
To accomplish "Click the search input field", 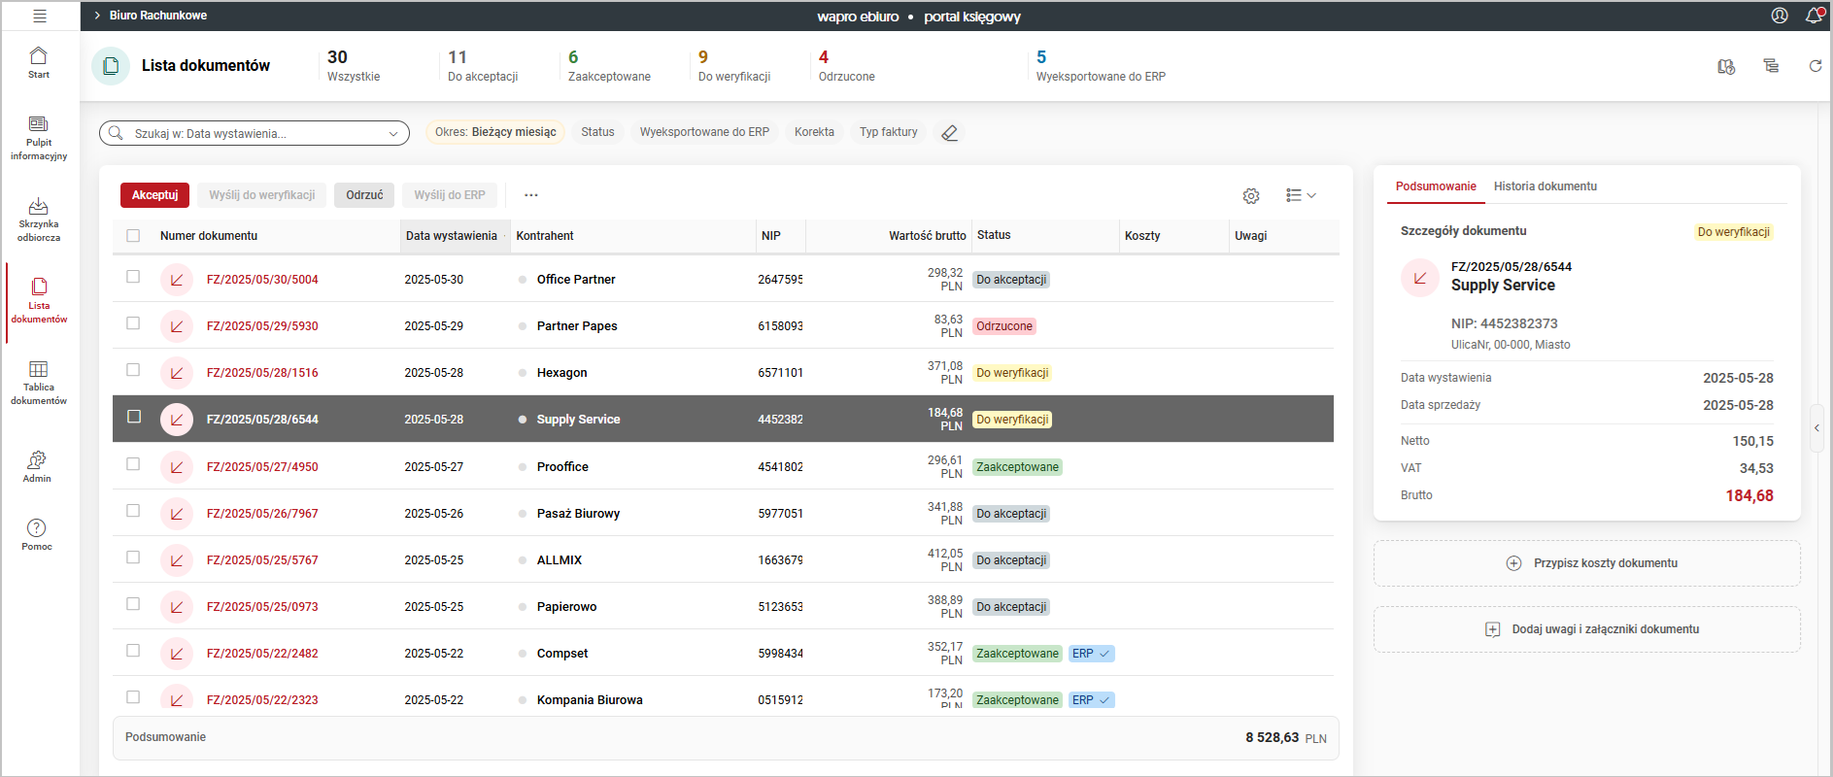I will (255, 133).
